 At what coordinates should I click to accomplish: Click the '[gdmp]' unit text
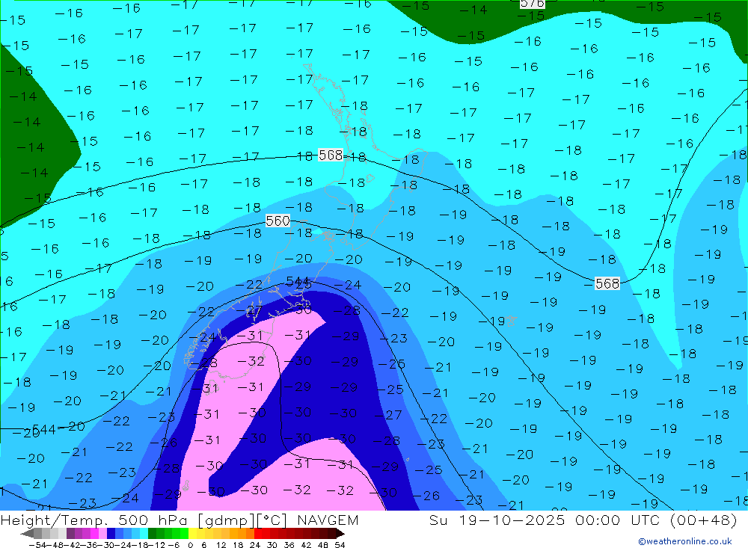coord(225,520)
